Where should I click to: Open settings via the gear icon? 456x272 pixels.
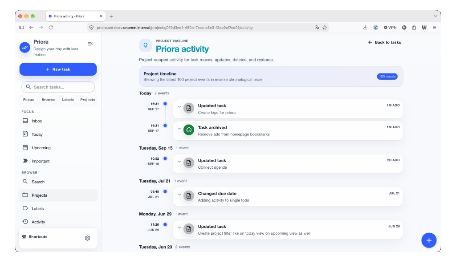click(x=88, y=238)
